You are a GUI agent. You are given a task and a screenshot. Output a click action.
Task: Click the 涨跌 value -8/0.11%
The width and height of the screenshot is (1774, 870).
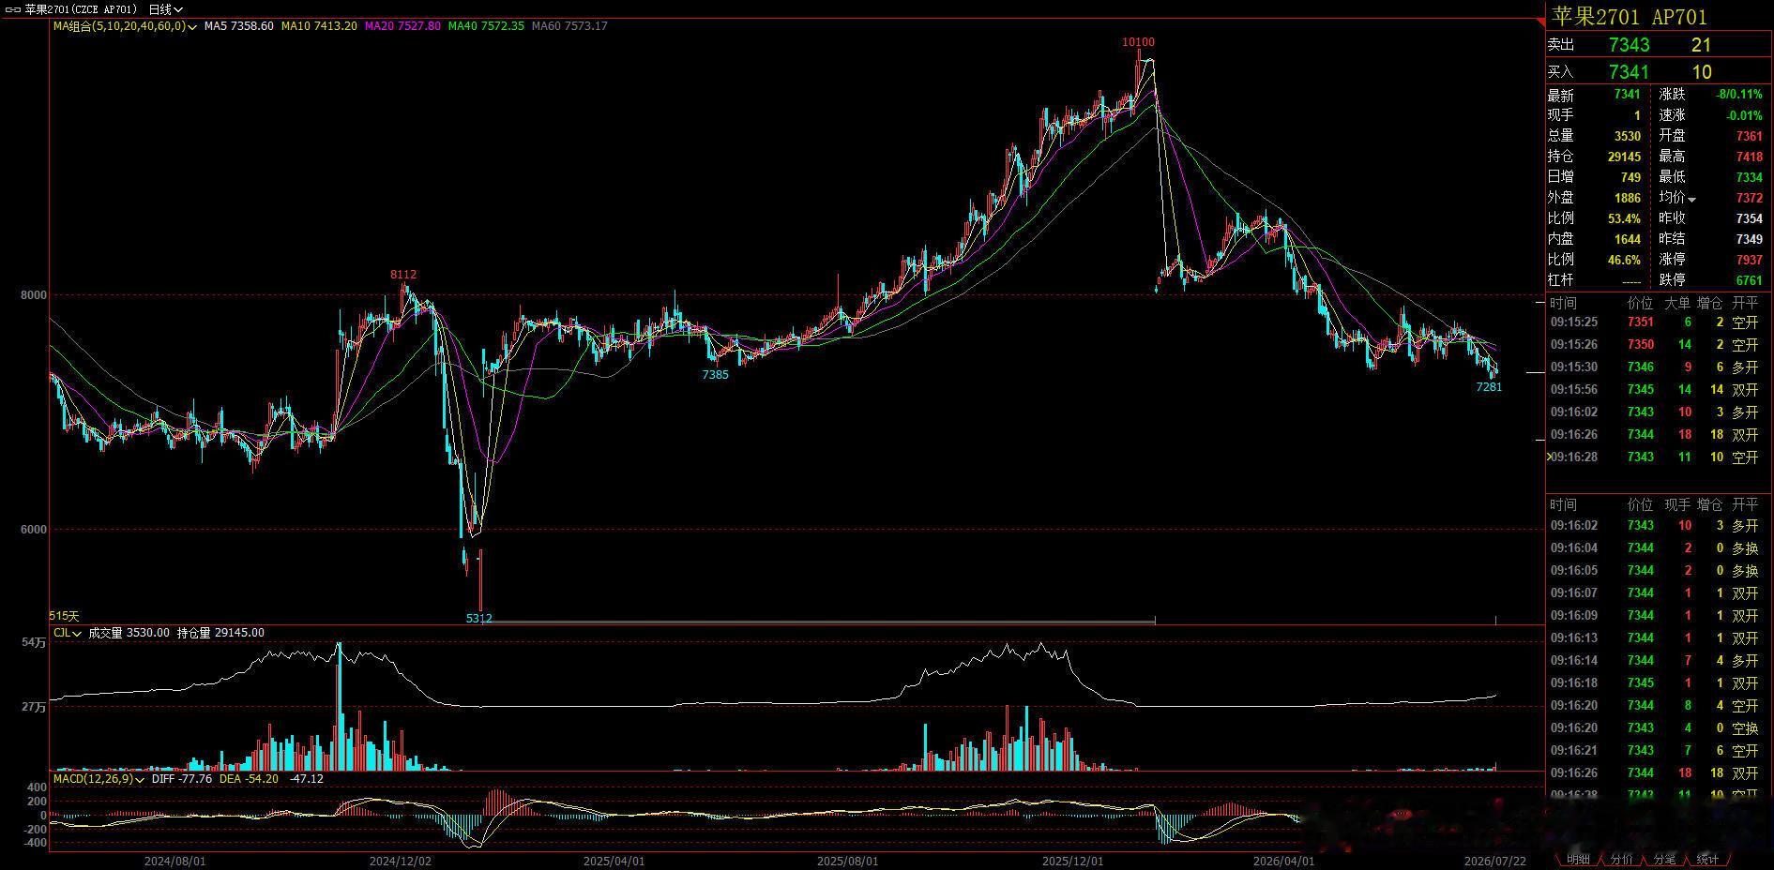coord(1739,95)
